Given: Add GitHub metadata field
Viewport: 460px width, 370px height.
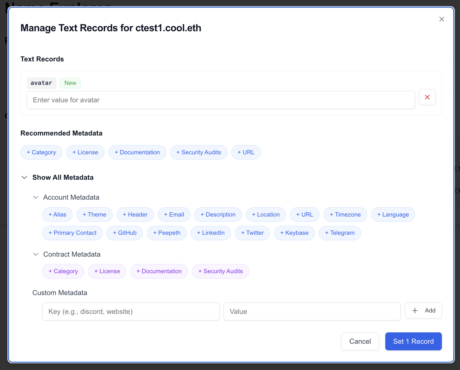Looking at the screenshot, I should pyautogui.click(x=124, y=233).
